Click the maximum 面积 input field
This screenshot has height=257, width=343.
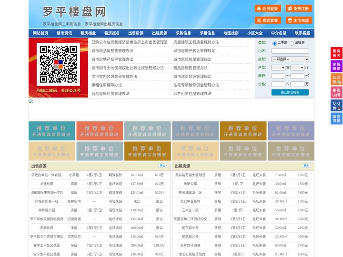point(297,76)
